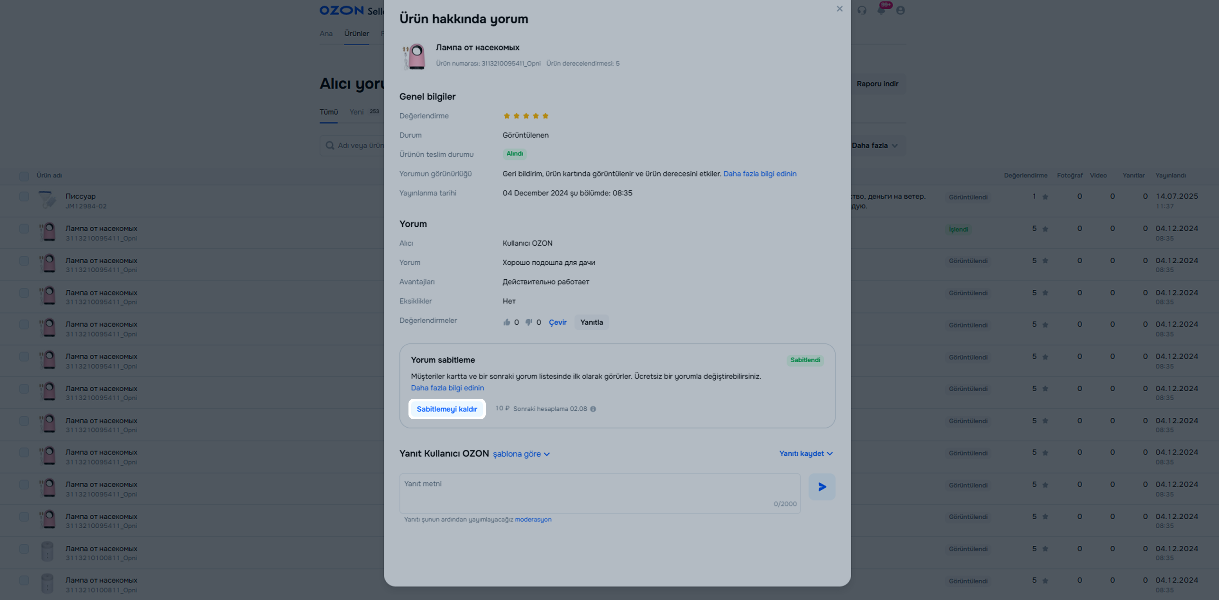Screen dimensions: 1219x600
Task: Open the user profile icon
Action: click(900, 10)
